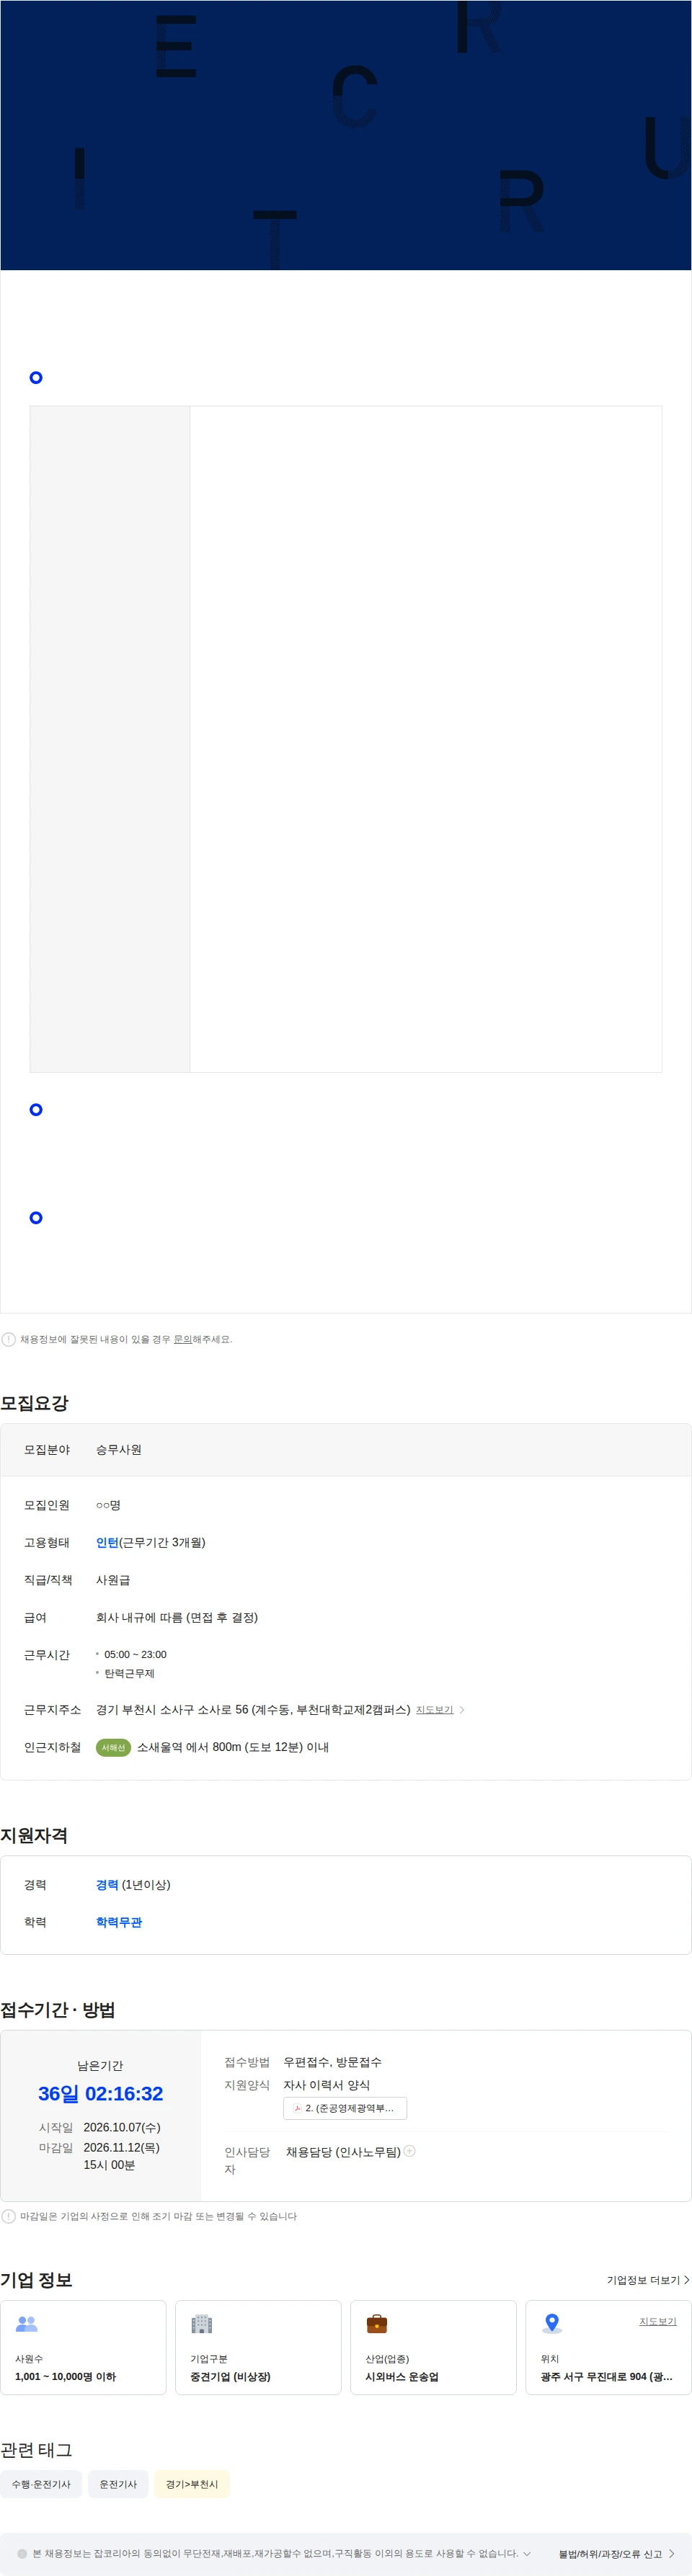
Task: Click the 광주 서구 무진대로 904 address
Action: click(606, 2376)
